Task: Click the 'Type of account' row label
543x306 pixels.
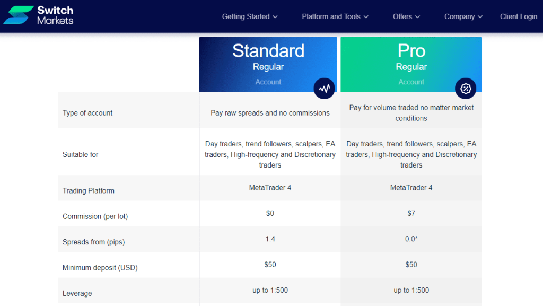Action: 87,113
